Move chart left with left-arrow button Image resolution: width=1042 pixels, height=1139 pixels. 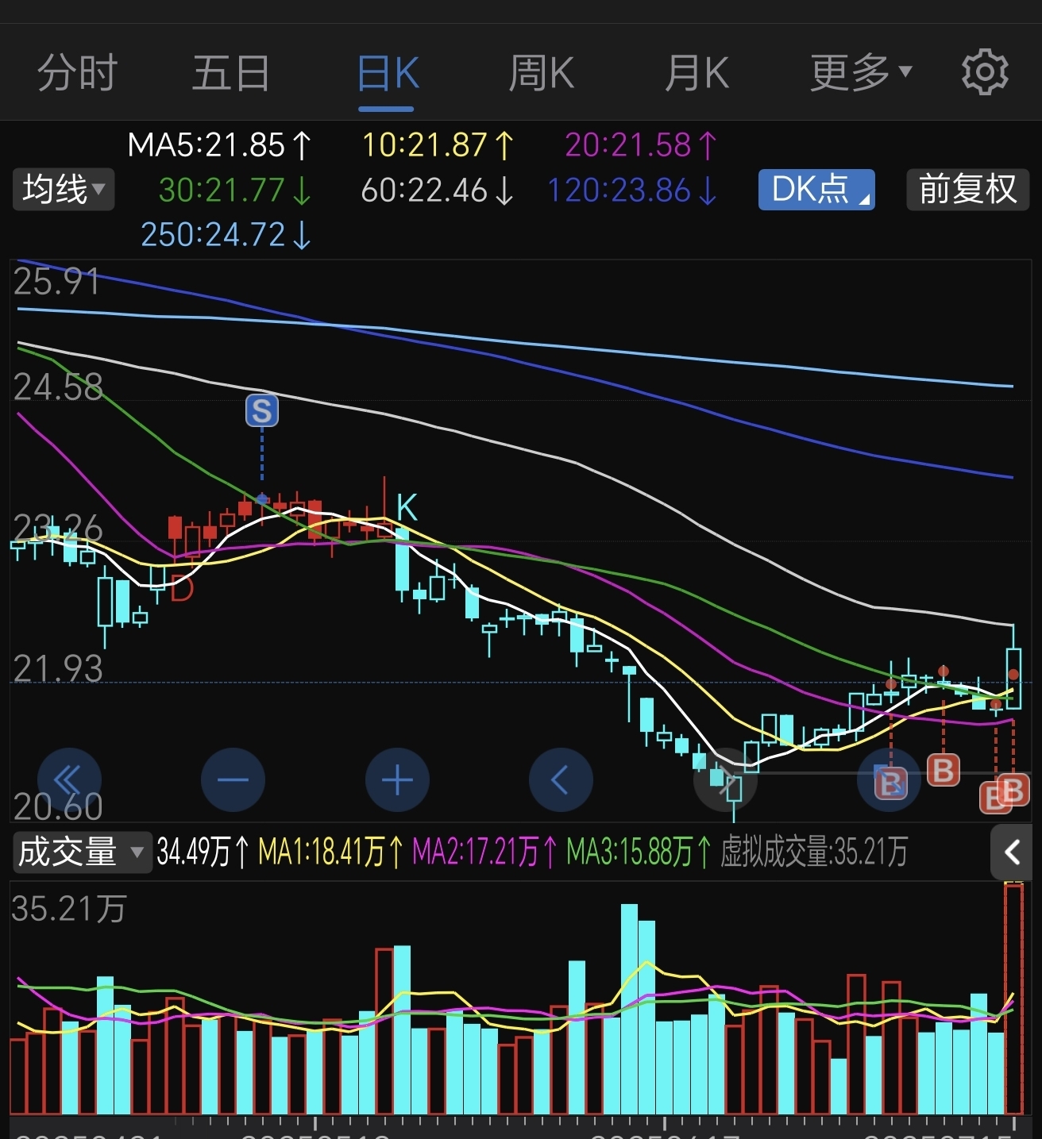pos(561,780)
